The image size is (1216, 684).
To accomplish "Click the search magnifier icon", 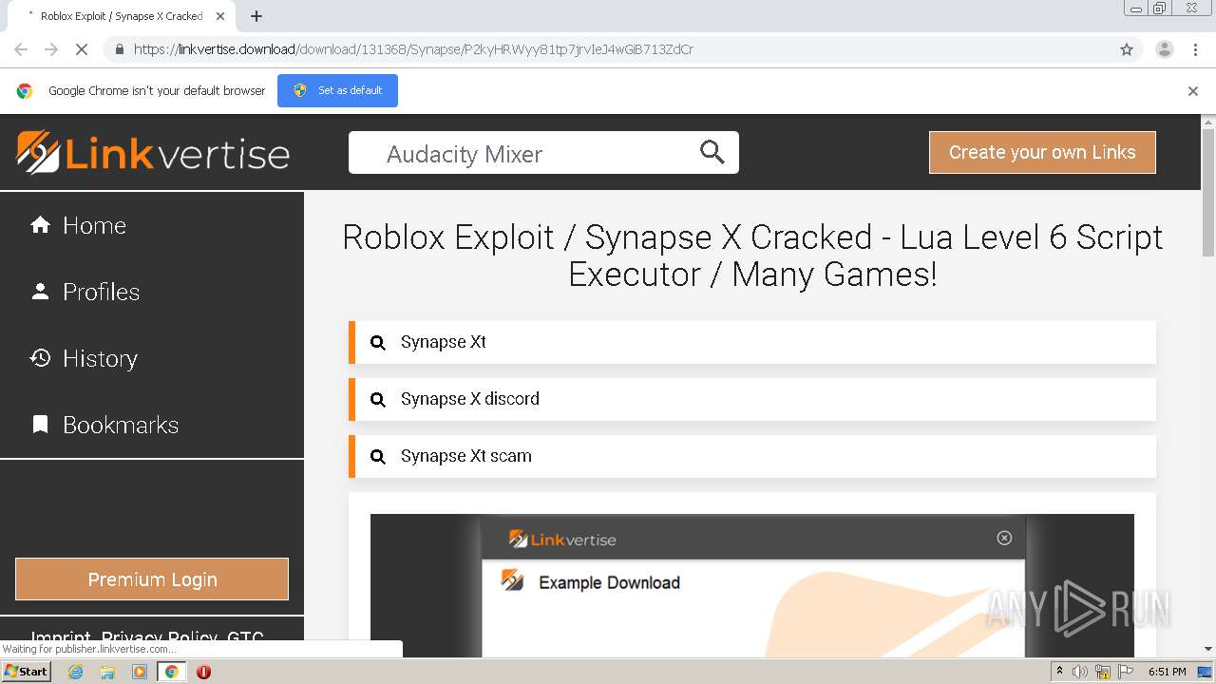I will pos(712,152).
